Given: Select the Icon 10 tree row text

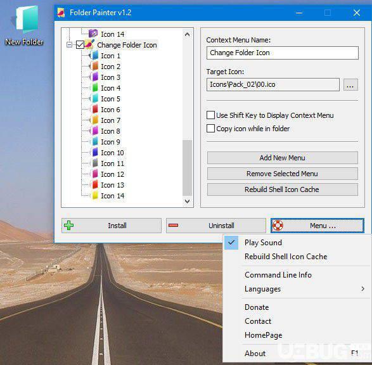Looking at the screenshot, I should coord(112,153).
